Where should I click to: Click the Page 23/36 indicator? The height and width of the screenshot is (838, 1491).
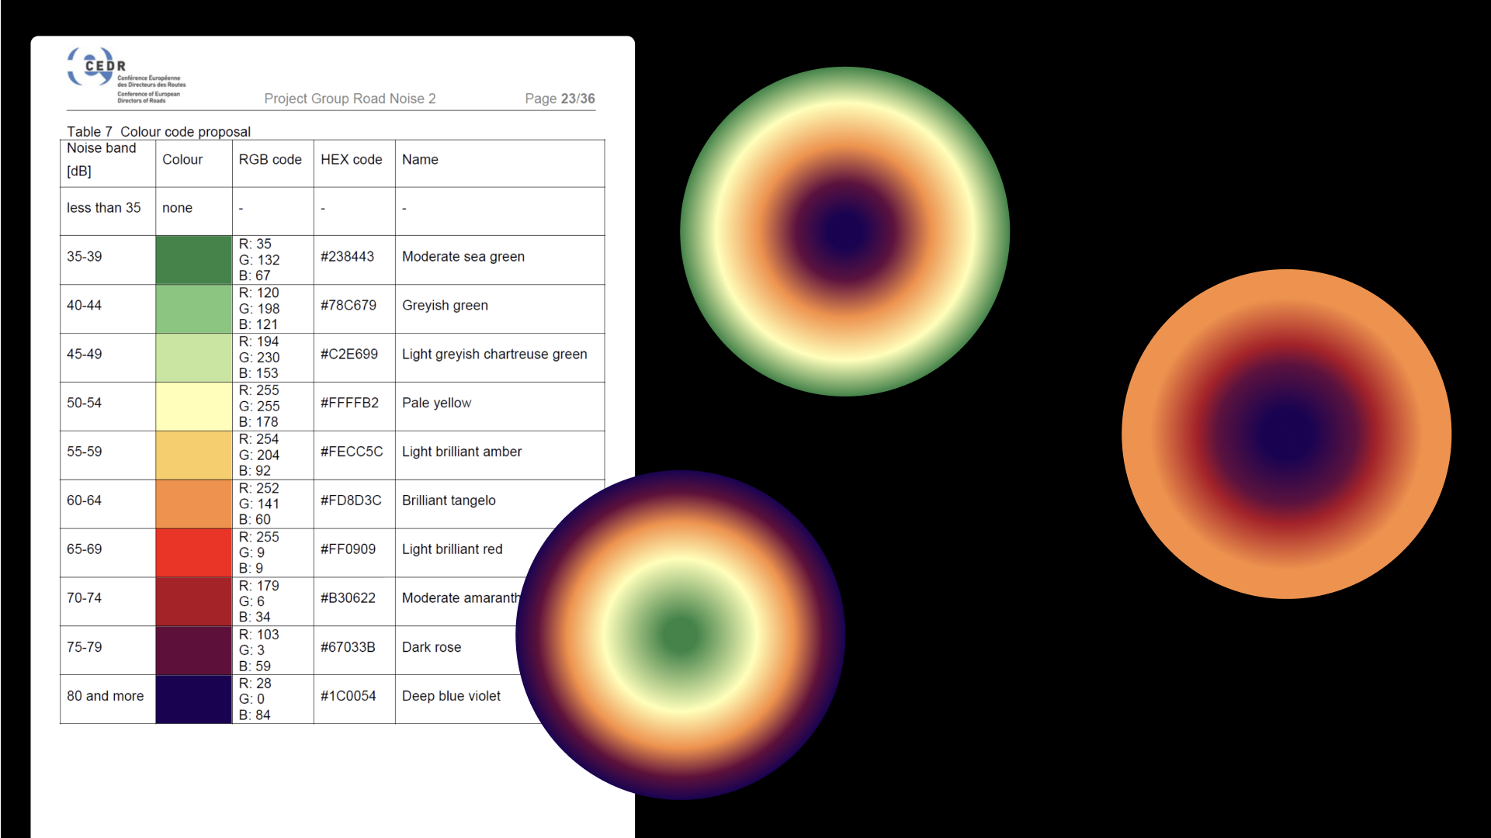point(560,99)
